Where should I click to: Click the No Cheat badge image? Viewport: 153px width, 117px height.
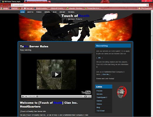coord(122,92)
